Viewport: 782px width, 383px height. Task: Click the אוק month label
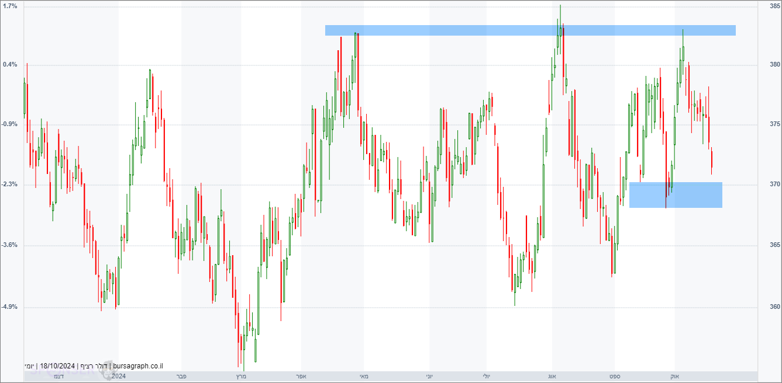pyautogui.click(x=674, y=377)
